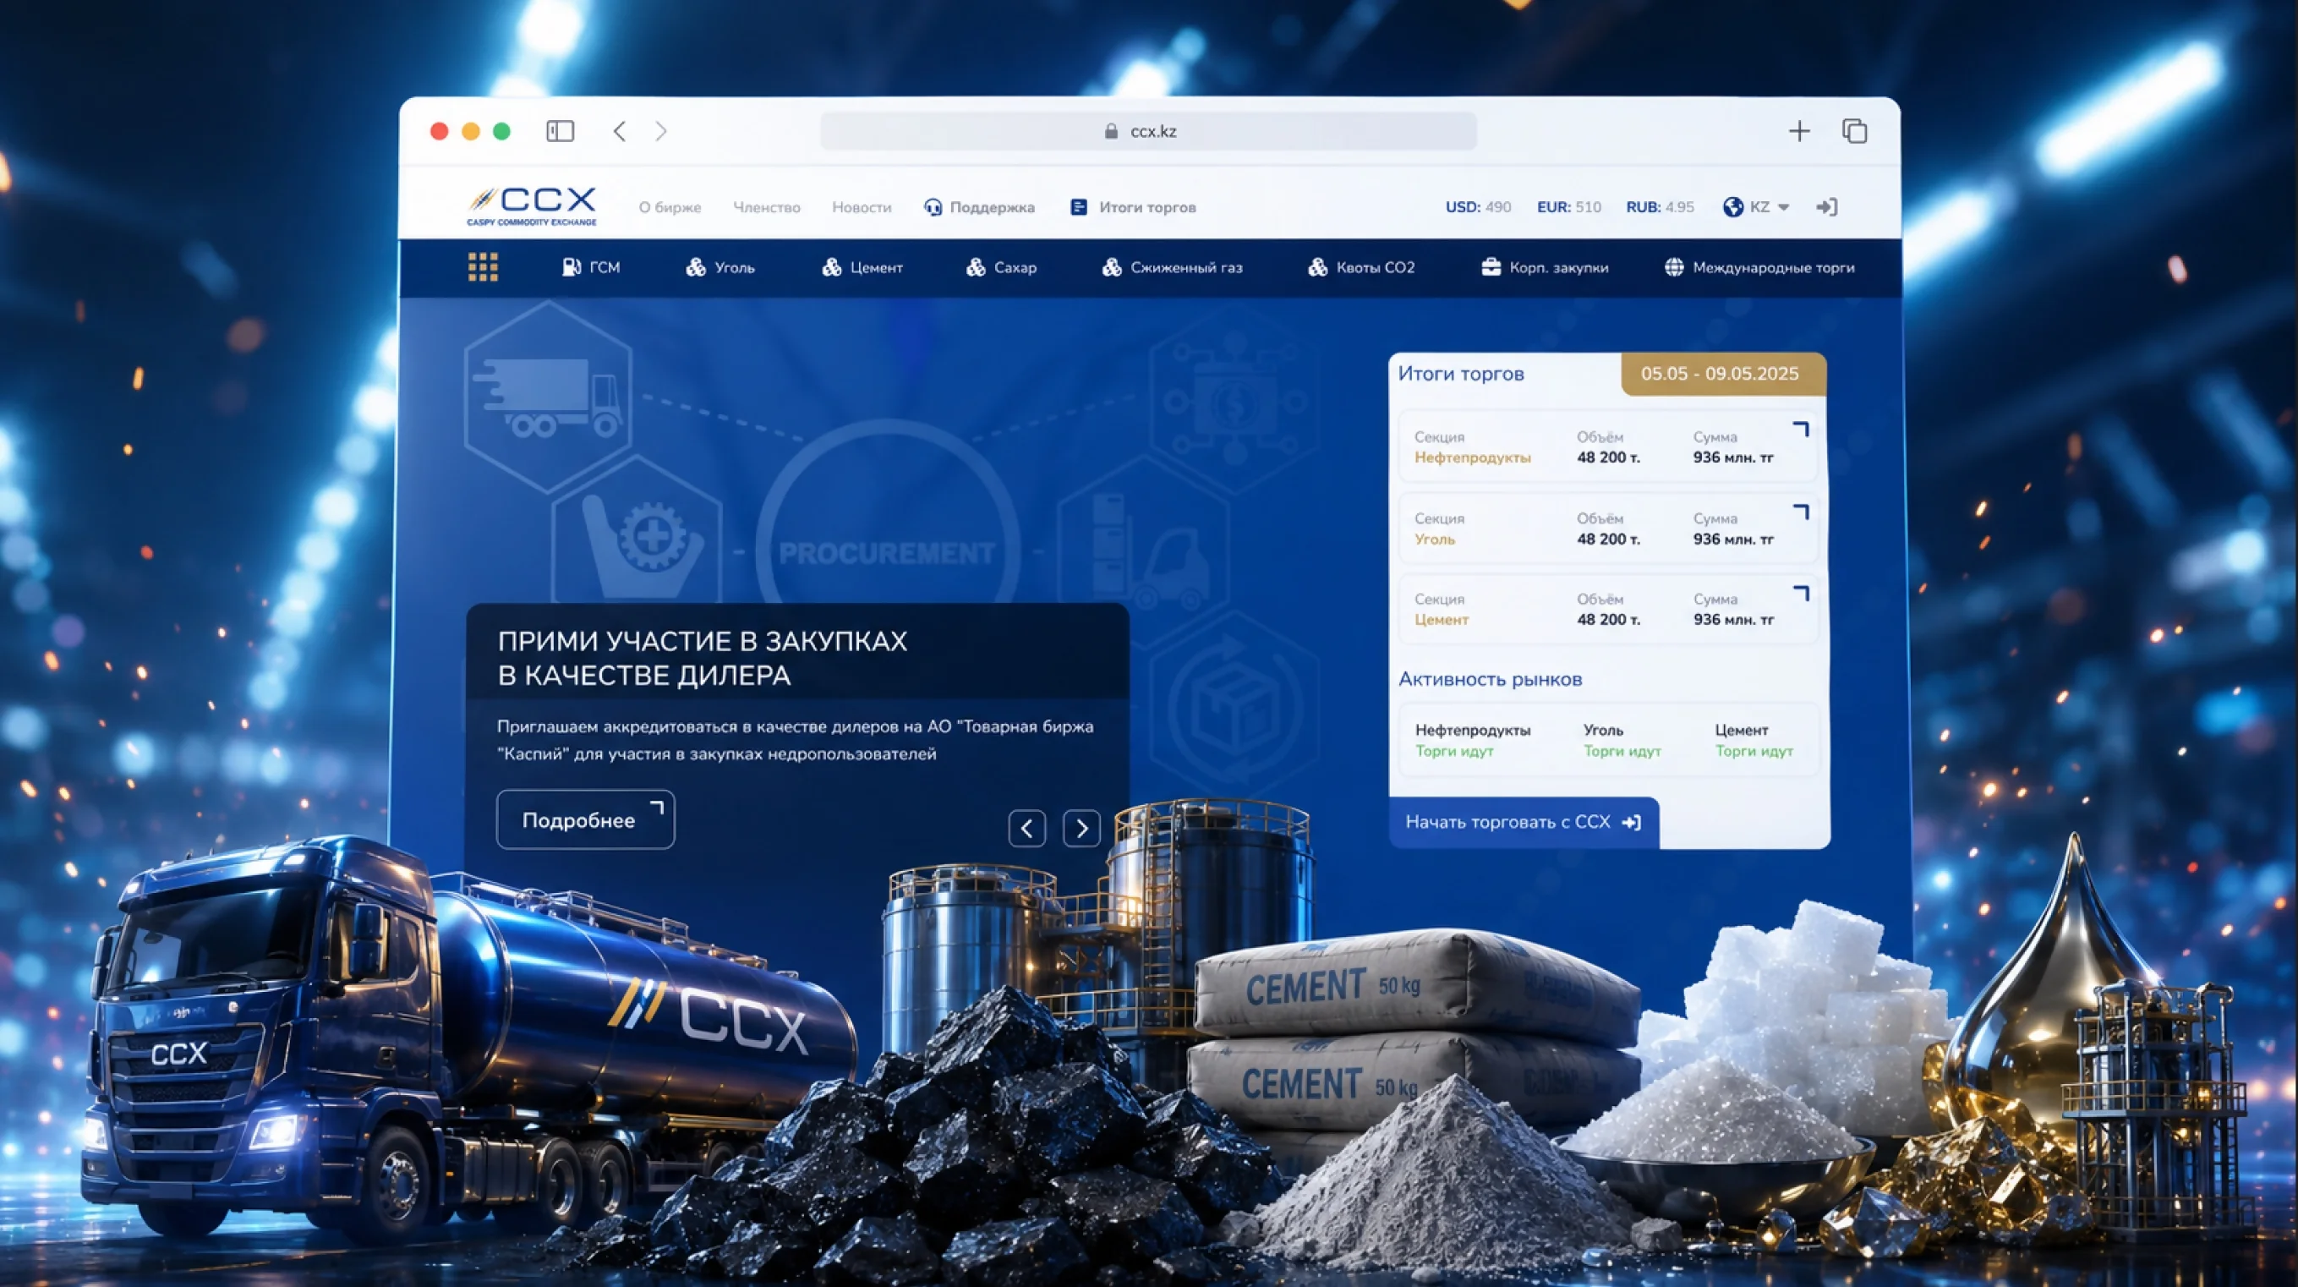This screenshot has width=2298, height=1287.
Task: Click Уголь Торги идут market status
Action: pyautogui.click(x=1622, y=740)
